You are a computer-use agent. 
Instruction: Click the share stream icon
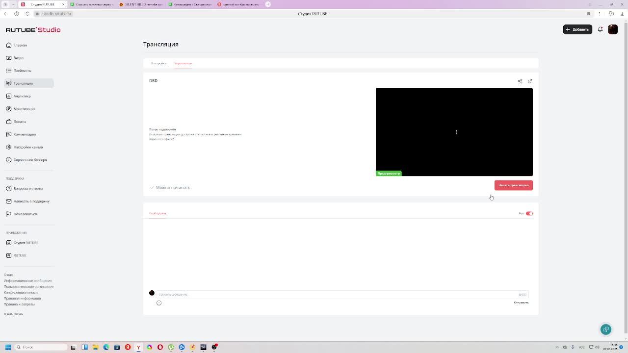(x=520, y=81)
